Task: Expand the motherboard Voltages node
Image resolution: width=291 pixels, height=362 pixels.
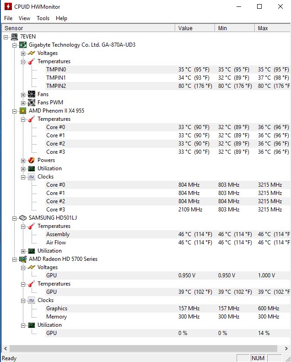Action: (23, 53)
